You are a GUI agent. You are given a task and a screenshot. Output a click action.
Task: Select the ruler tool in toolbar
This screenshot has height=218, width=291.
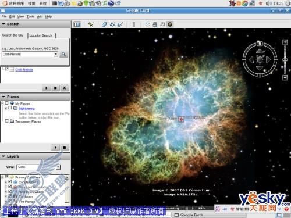(134, 24)
